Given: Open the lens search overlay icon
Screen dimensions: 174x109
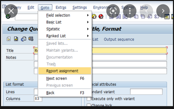Looking at the screenshot, I should [113, 11].
